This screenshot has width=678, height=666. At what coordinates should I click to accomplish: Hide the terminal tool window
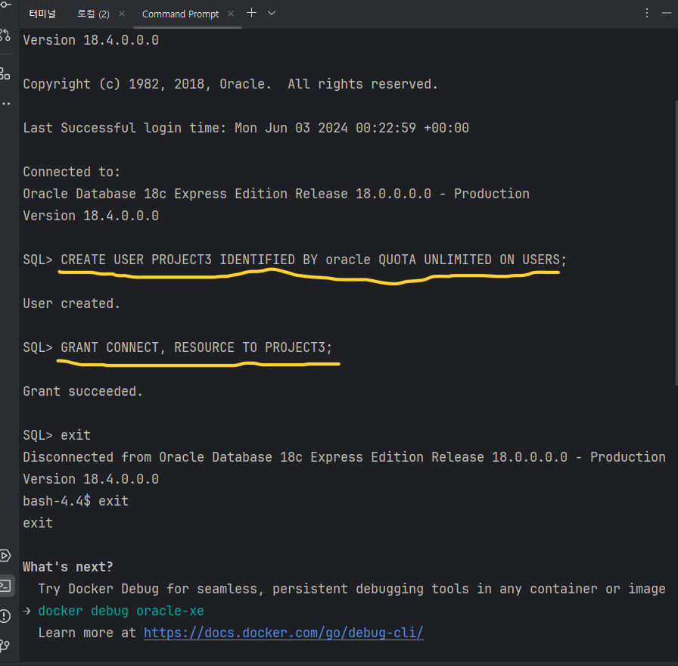(667, 13)
